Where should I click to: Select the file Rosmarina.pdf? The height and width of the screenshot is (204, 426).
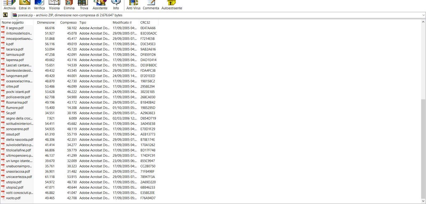tap(17, 103)
